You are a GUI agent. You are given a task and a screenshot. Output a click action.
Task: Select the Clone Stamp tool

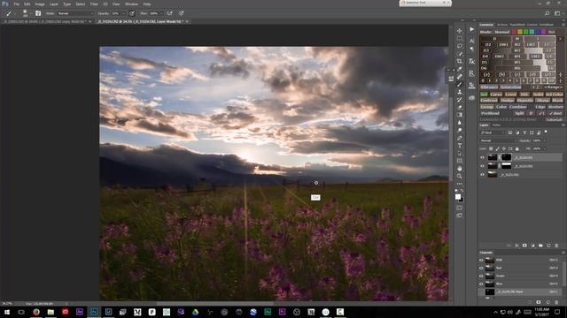click(x=459, y=92)
